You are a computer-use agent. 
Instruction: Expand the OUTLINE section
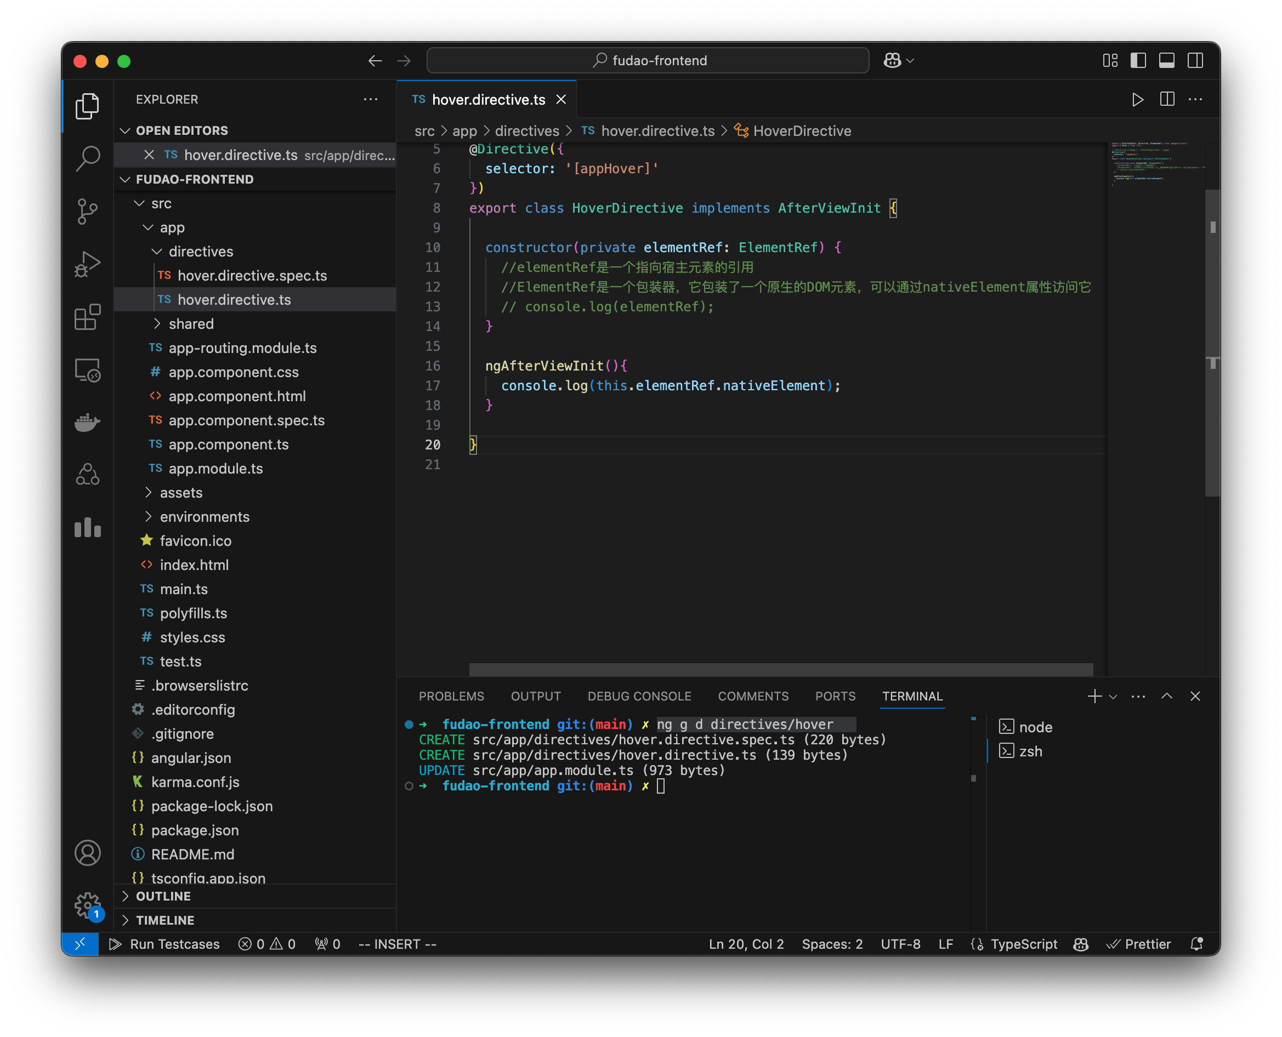coord(163,896)
